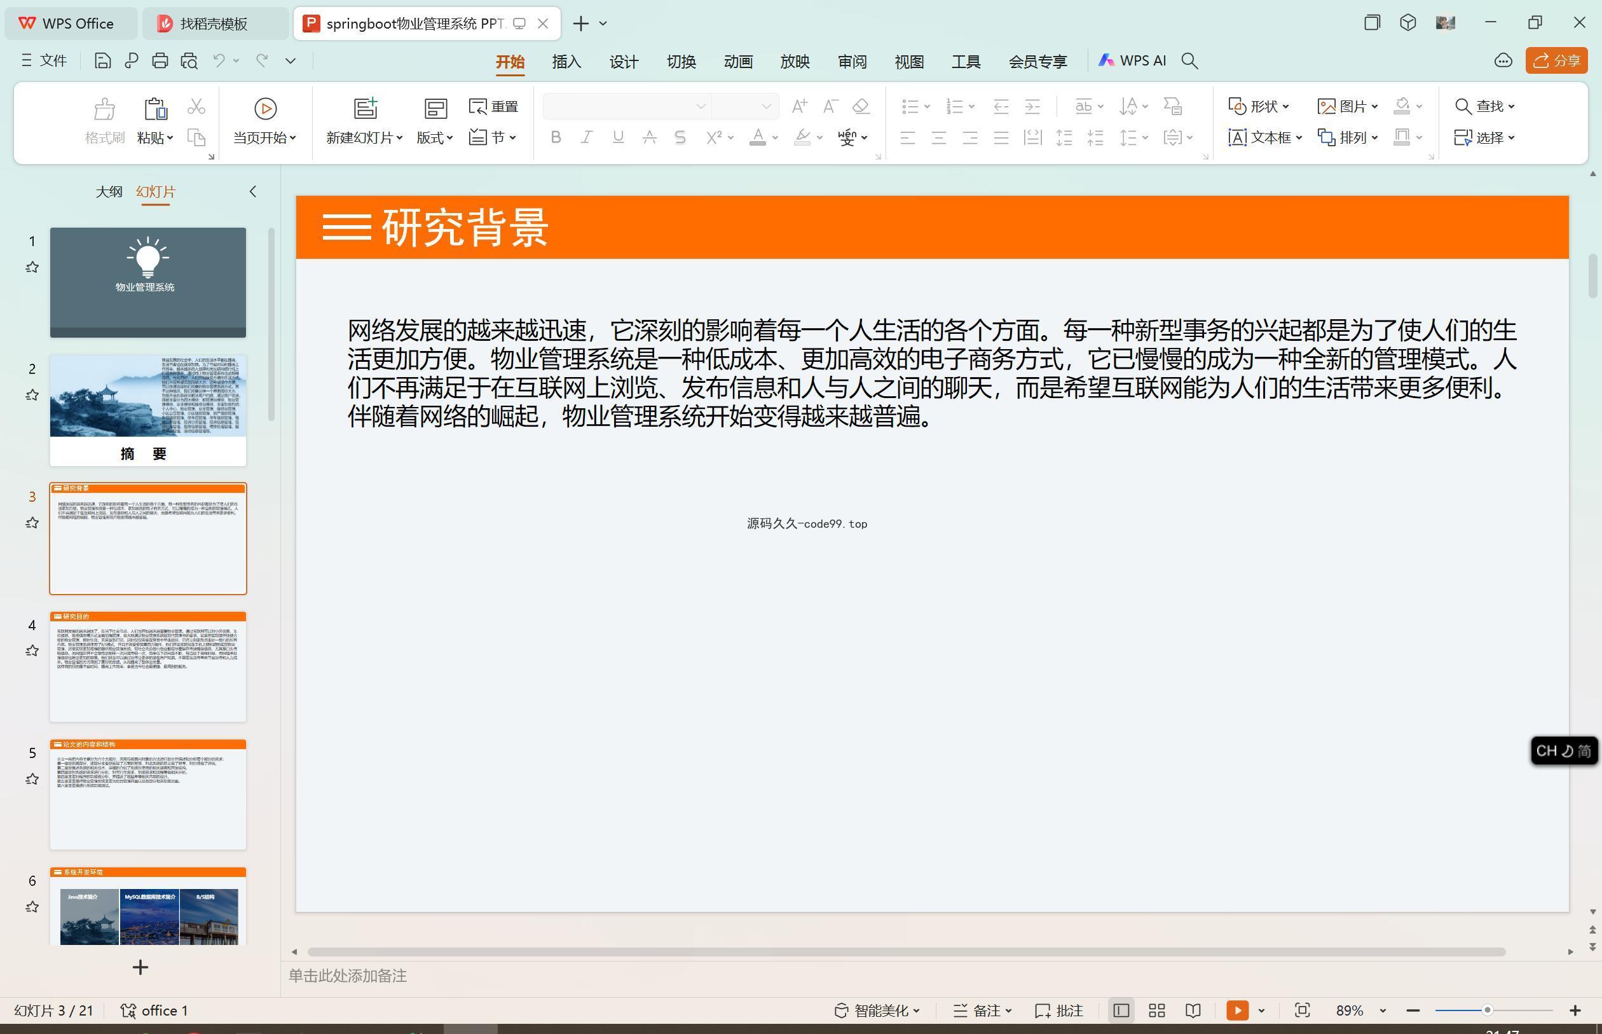Click the search magnifier next to WPS AI
1602x1034 pixels.
(x=1189, y=61)
